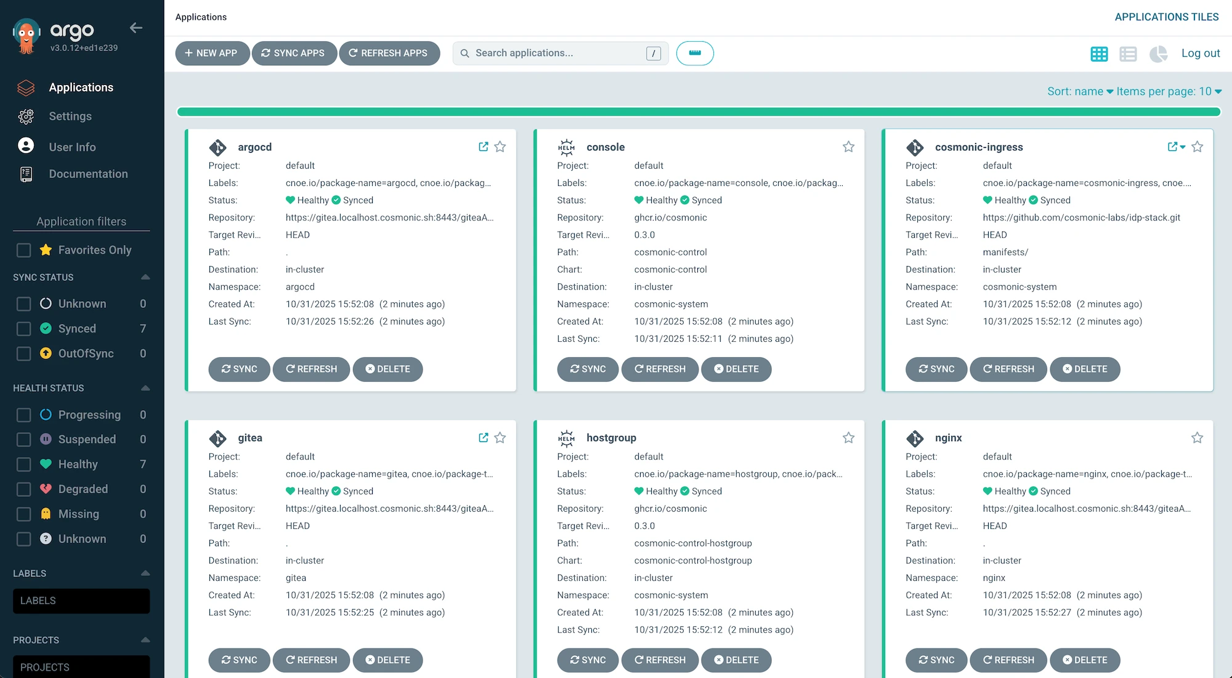Open the Sort: name dropdown

[1080, 91]
